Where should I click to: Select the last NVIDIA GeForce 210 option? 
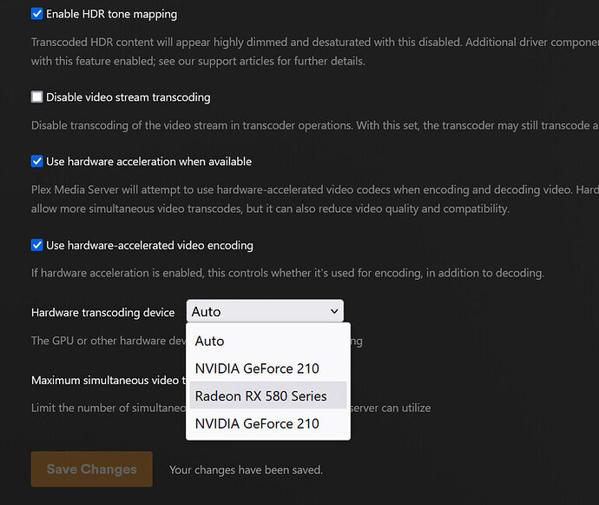coord(257,424)
